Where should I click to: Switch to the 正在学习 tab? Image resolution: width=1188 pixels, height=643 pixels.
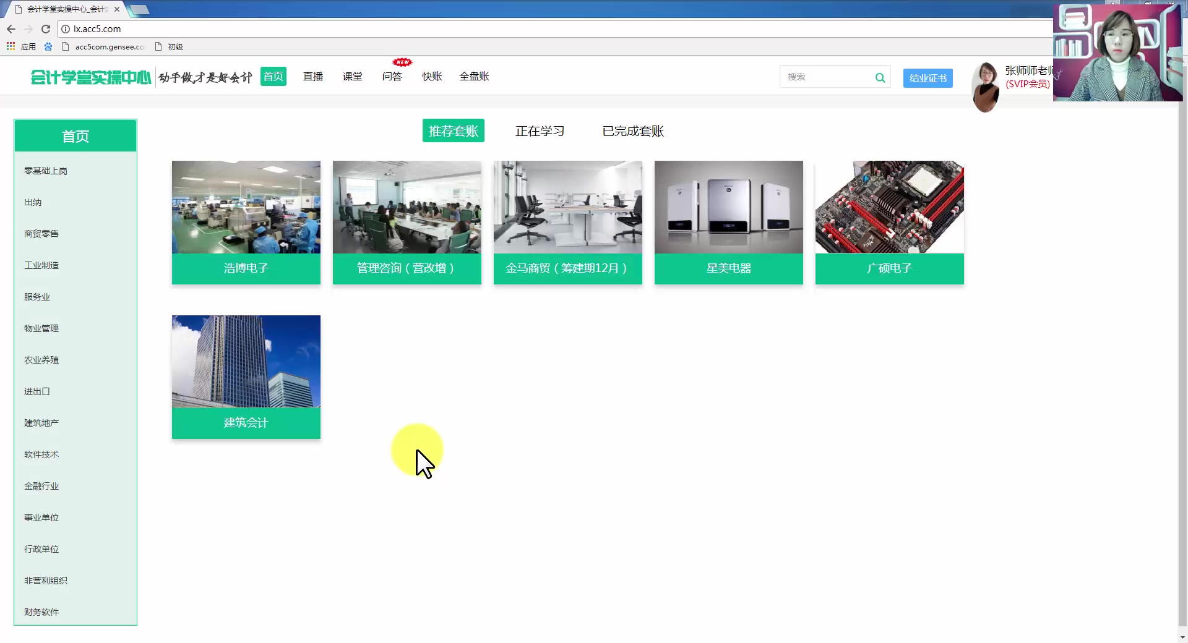click(x=540, y=131)
